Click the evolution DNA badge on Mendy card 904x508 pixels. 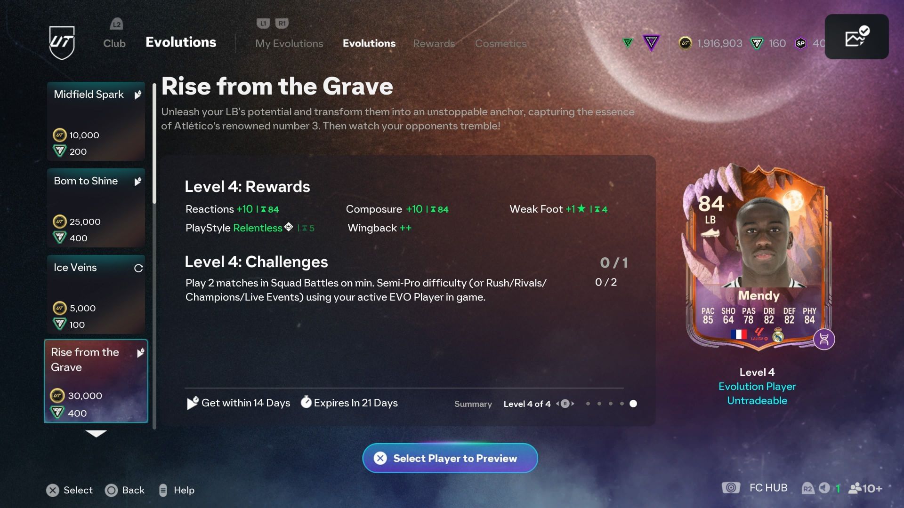tap(824, 339)
